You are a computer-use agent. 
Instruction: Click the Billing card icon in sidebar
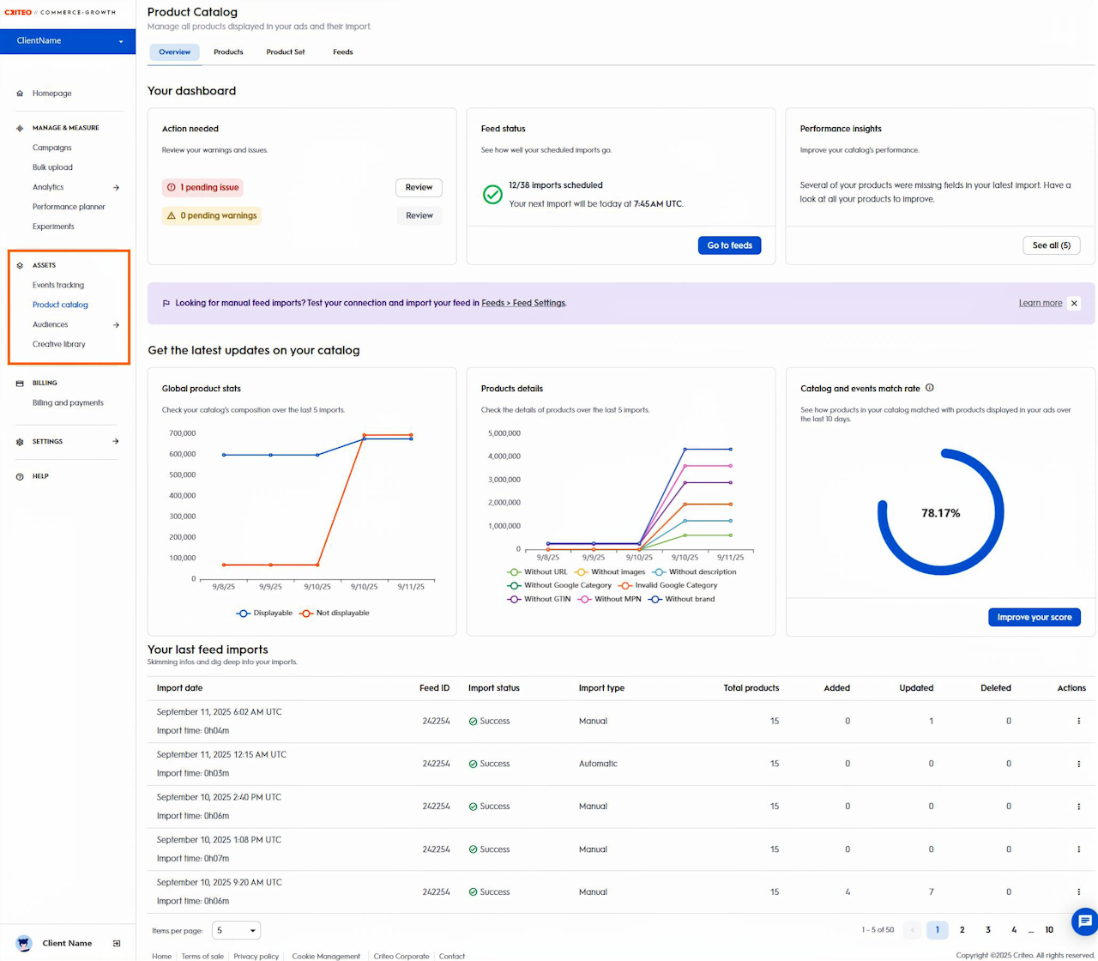point(20,384)
